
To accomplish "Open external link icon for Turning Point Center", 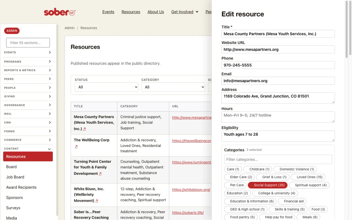I will tap(100, 174).
